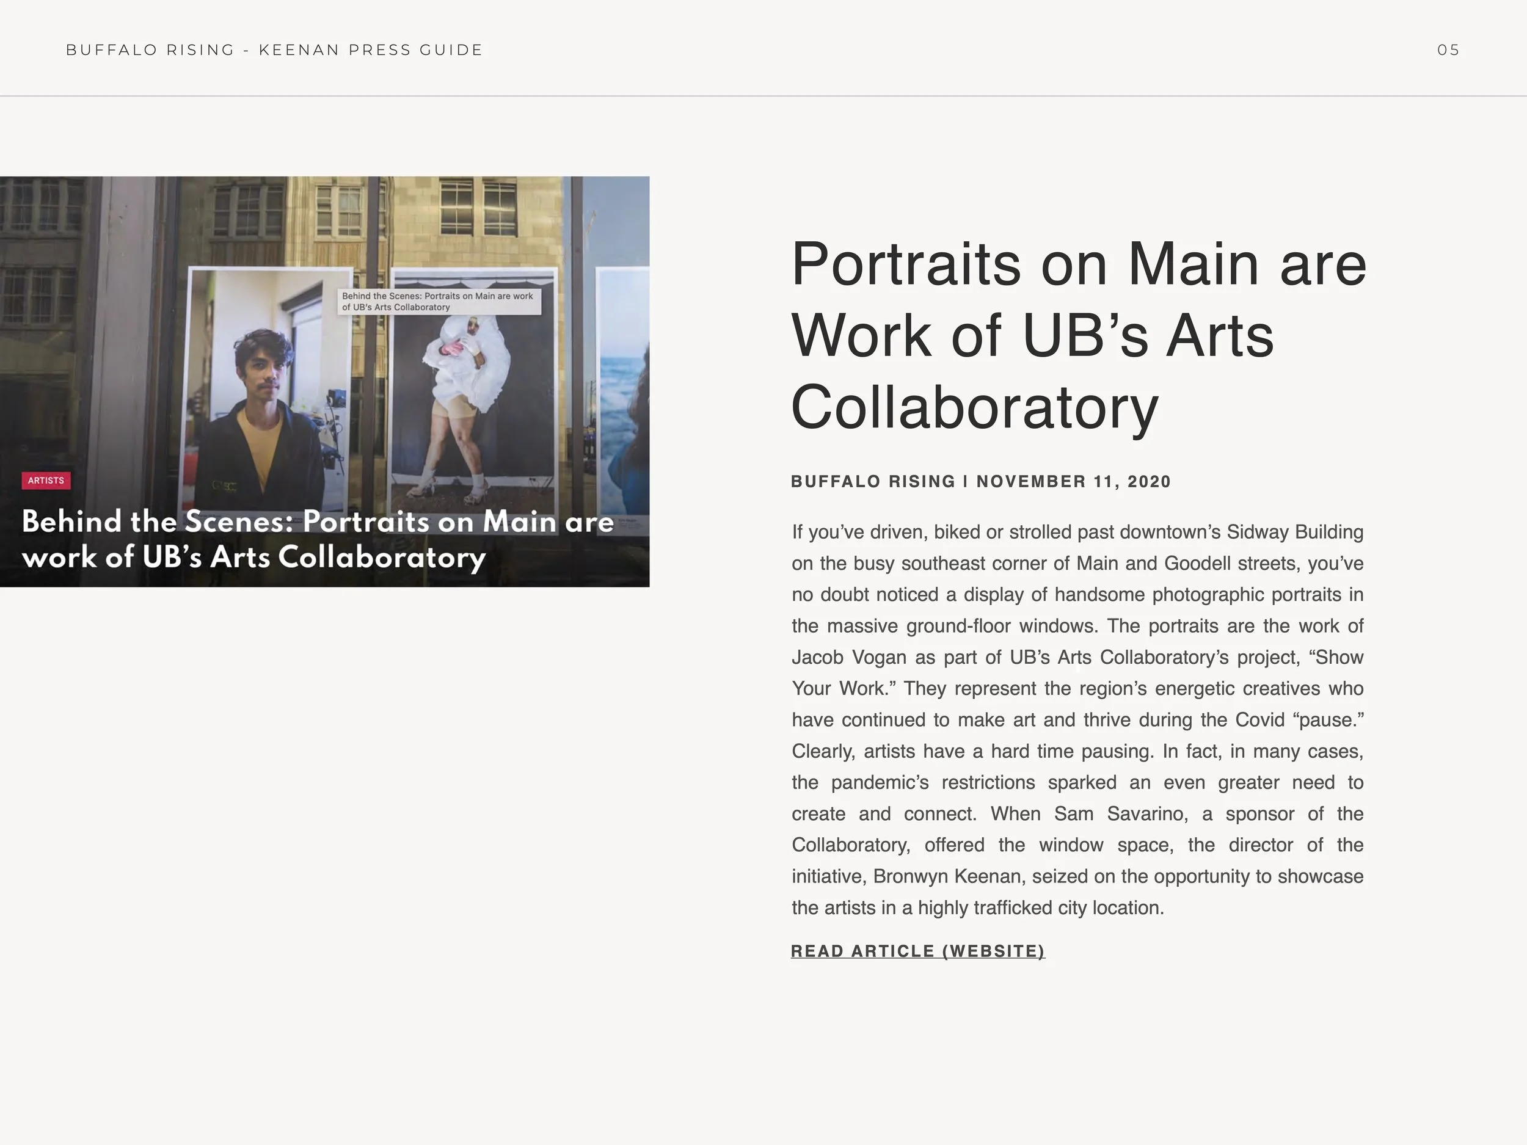The width and height of the screenshot is (1527, 1145).
Task: Open the READ ARTICLE (WEBSITE) link
Action: tap(917, 951)
